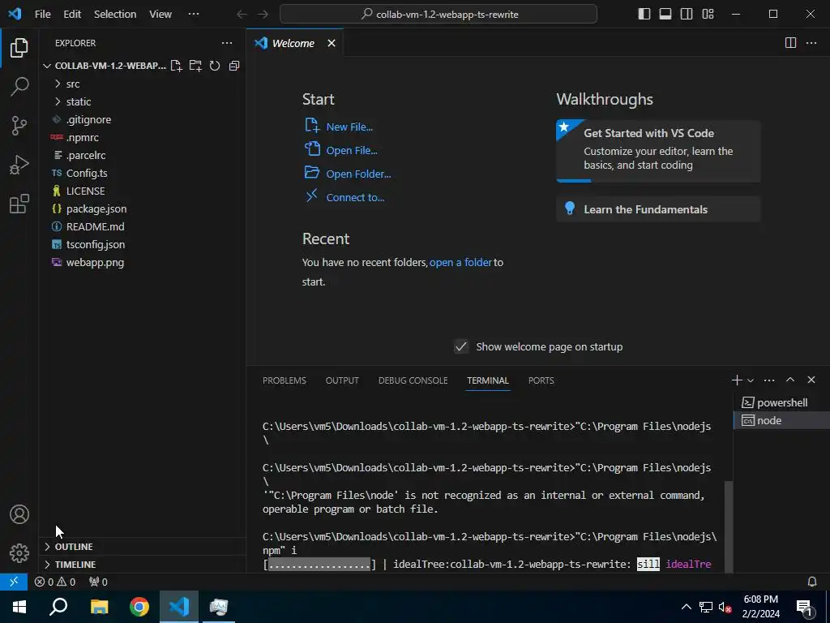Close the terminal panel

811,380
